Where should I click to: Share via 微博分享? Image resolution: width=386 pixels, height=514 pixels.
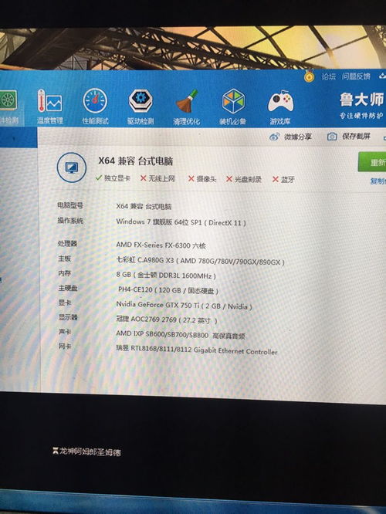[290, 137]
